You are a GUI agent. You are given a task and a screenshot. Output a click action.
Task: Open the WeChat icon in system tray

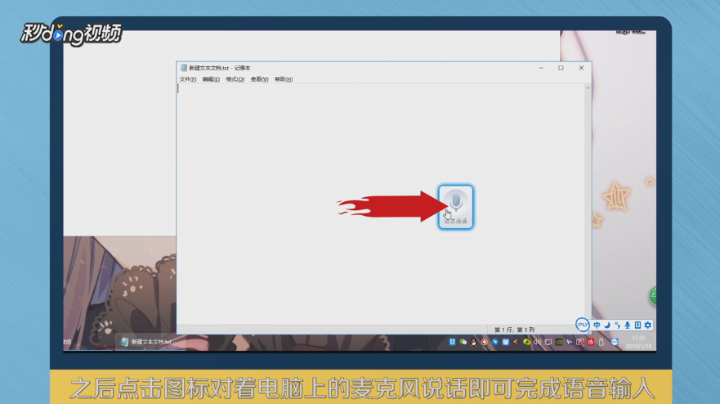pos(463,342)
